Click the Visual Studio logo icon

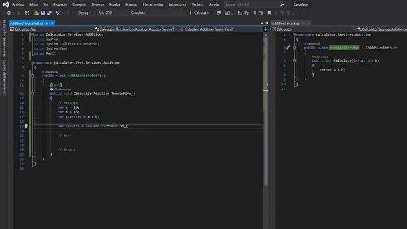click(x=6, y=4)
